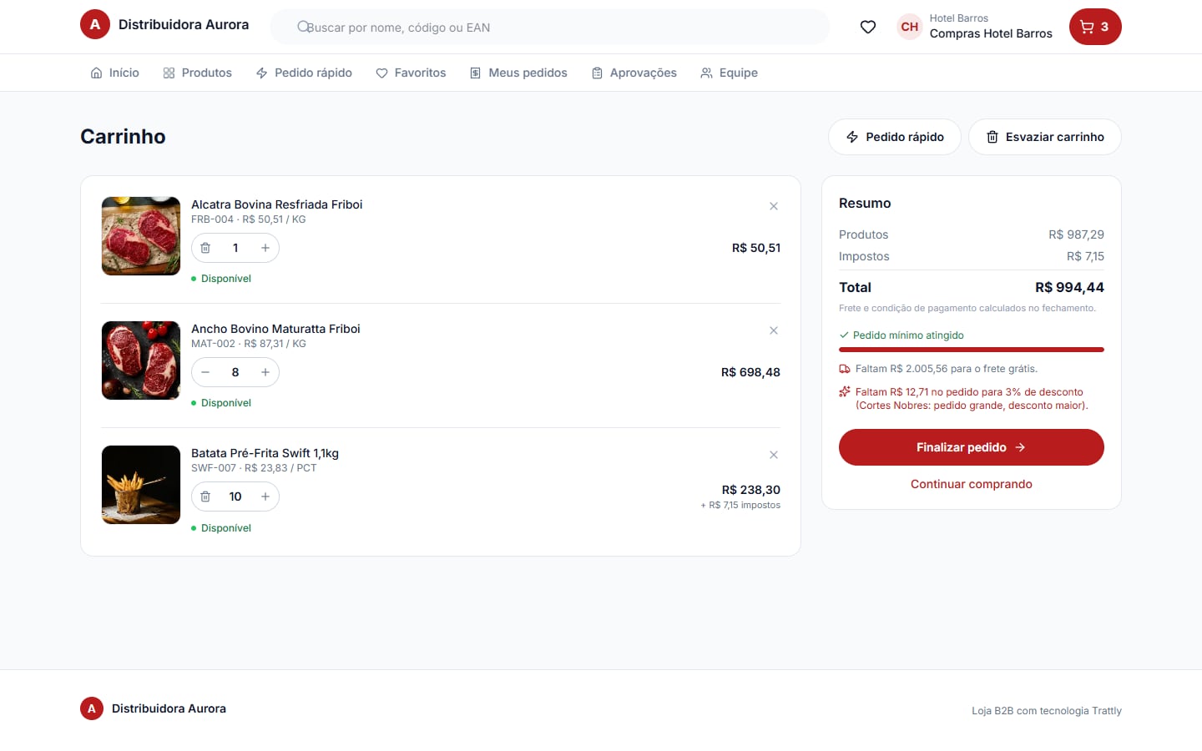
Task: Decrease Ancho Bovino quantity with minus
Action: [205, 372]
